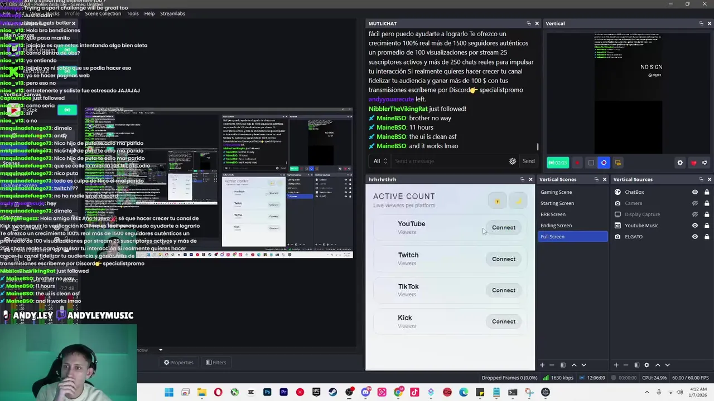
Task: Open source Filters button
Action: pyautogui.click(x=216, y=363)
